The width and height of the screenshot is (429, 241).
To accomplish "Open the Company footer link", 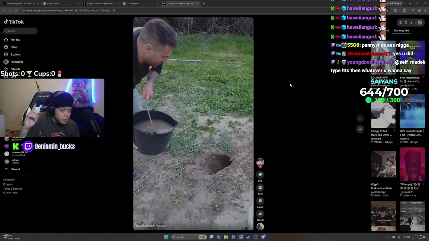I will [x=9, y=180].
